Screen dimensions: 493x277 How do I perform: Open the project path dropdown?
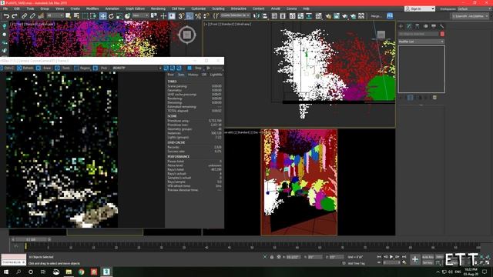(470, 15)
